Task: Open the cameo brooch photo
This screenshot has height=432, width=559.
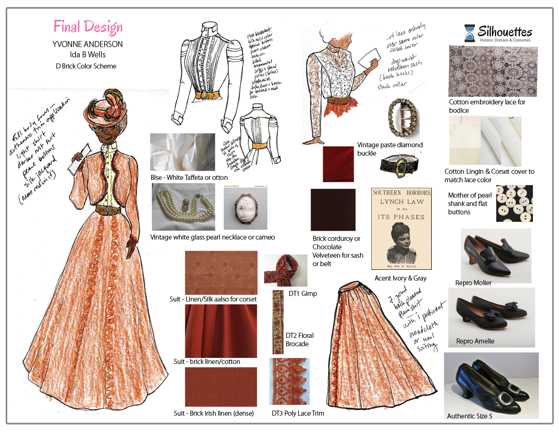Action: [245, 207]
